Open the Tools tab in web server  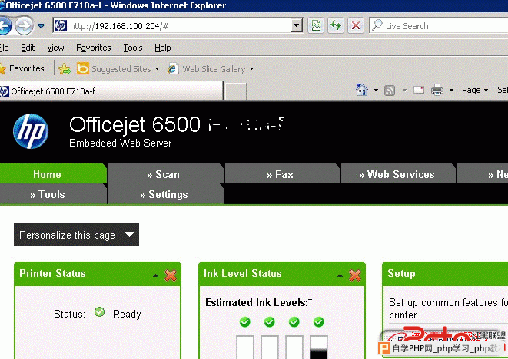pyautogui.click(x=53, y=194)
